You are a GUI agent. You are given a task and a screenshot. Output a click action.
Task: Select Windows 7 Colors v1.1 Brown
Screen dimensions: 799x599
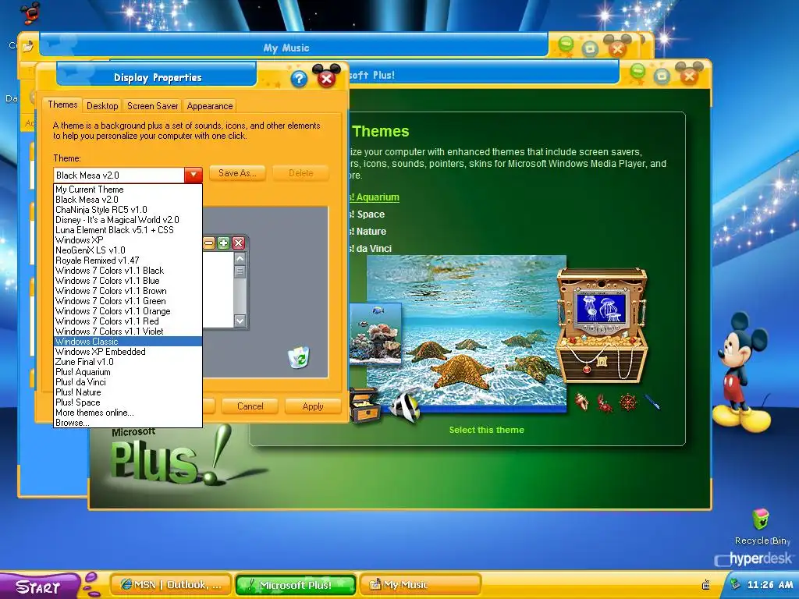pyautogui.click(x=128, y=291)
